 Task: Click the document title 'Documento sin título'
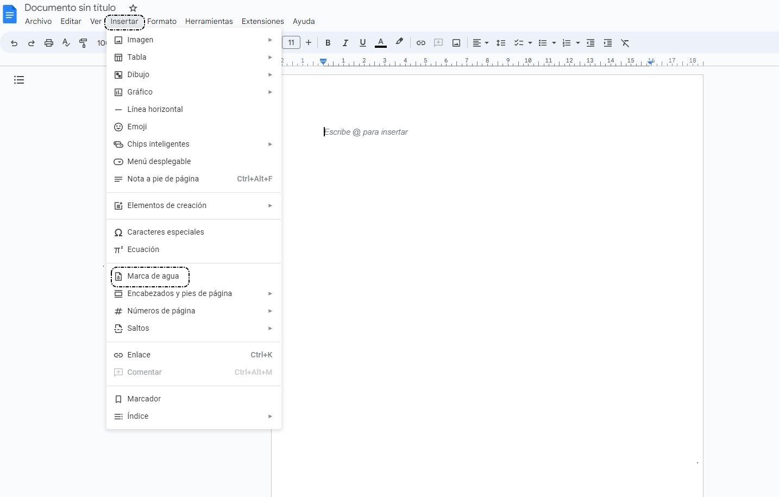pos(70,8)
